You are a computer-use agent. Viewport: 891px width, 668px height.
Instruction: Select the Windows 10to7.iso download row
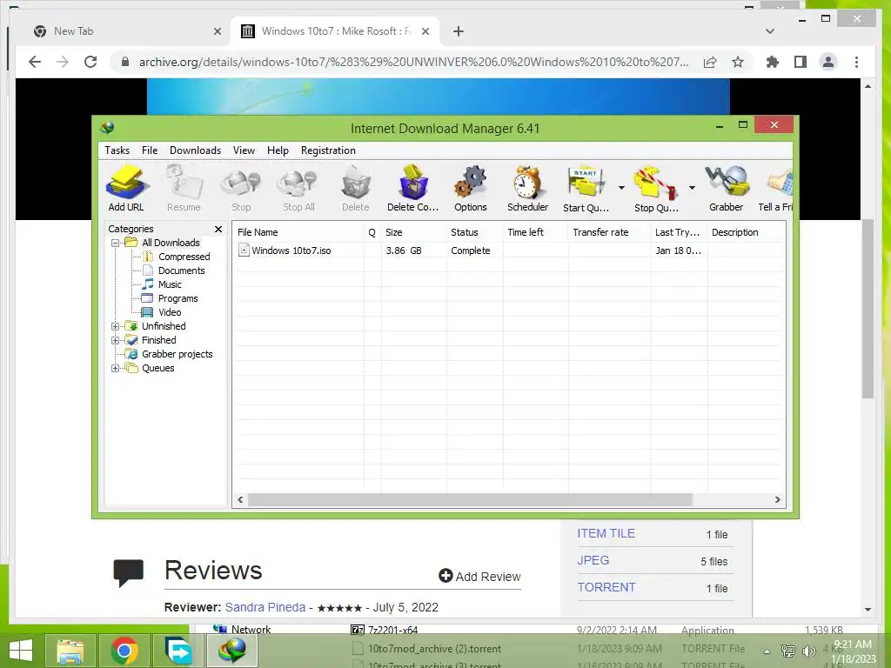point(508,250)
